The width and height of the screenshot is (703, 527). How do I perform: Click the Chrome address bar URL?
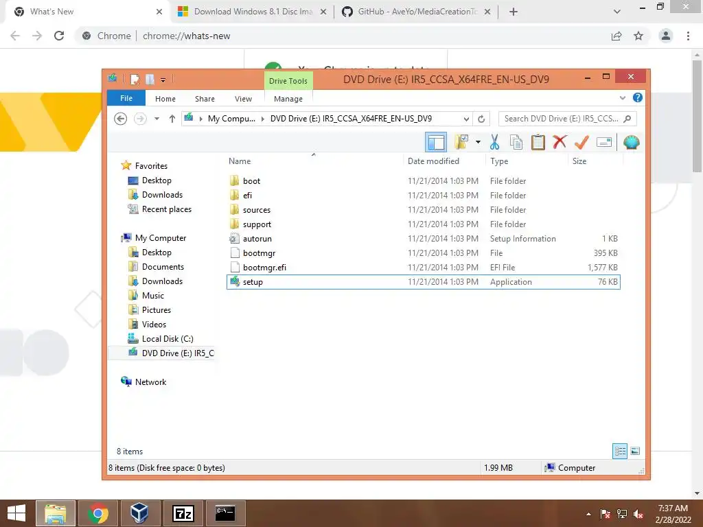tap(186, 36)
